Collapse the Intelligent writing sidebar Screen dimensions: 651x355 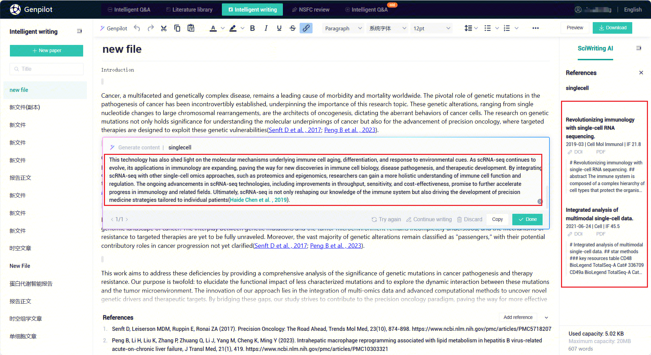click(79, 31)
